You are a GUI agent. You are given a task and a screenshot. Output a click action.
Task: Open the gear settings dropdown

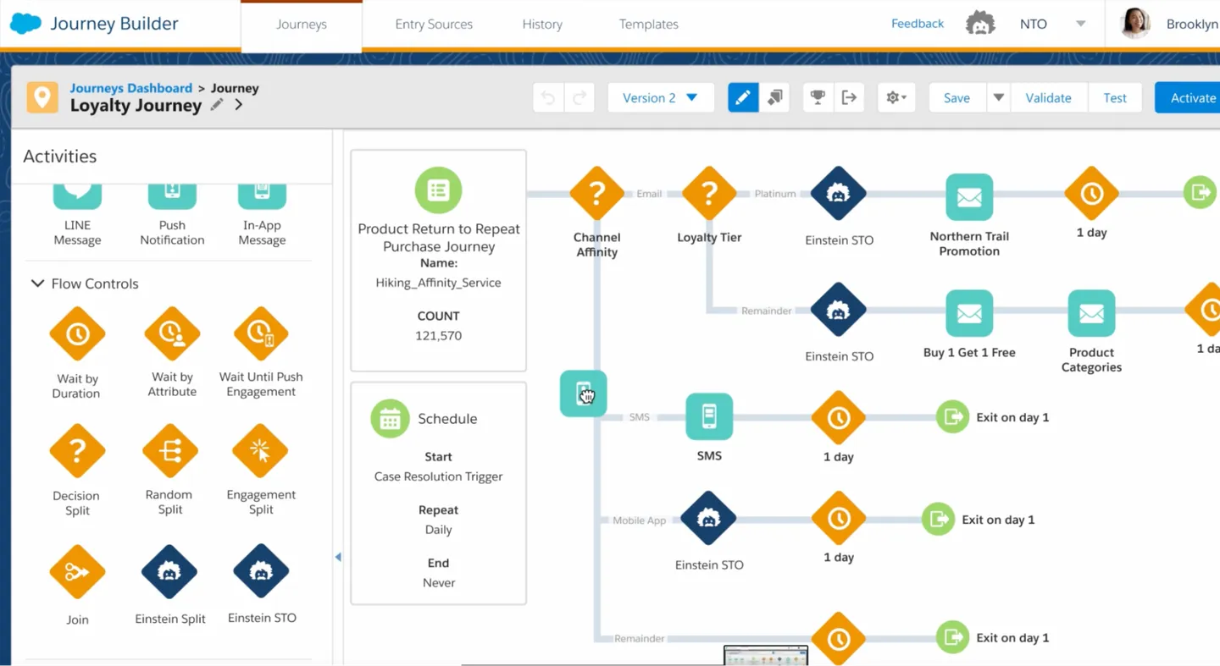coord(896,98)
